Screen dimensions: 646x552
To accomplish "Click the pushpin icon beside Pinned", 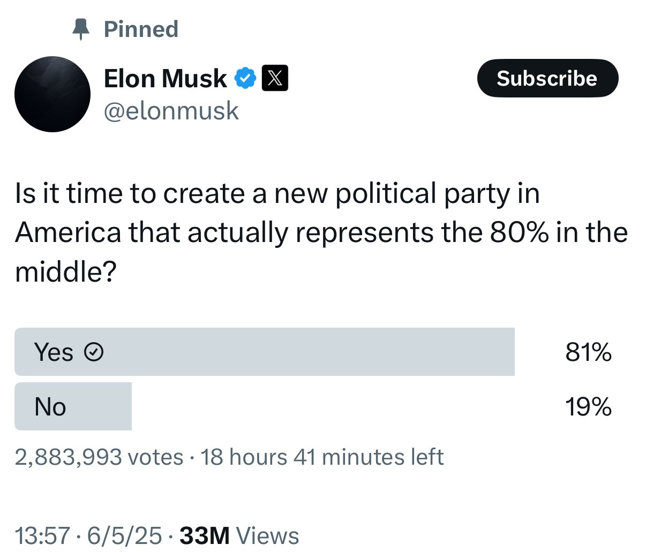I will click(81, 29).
